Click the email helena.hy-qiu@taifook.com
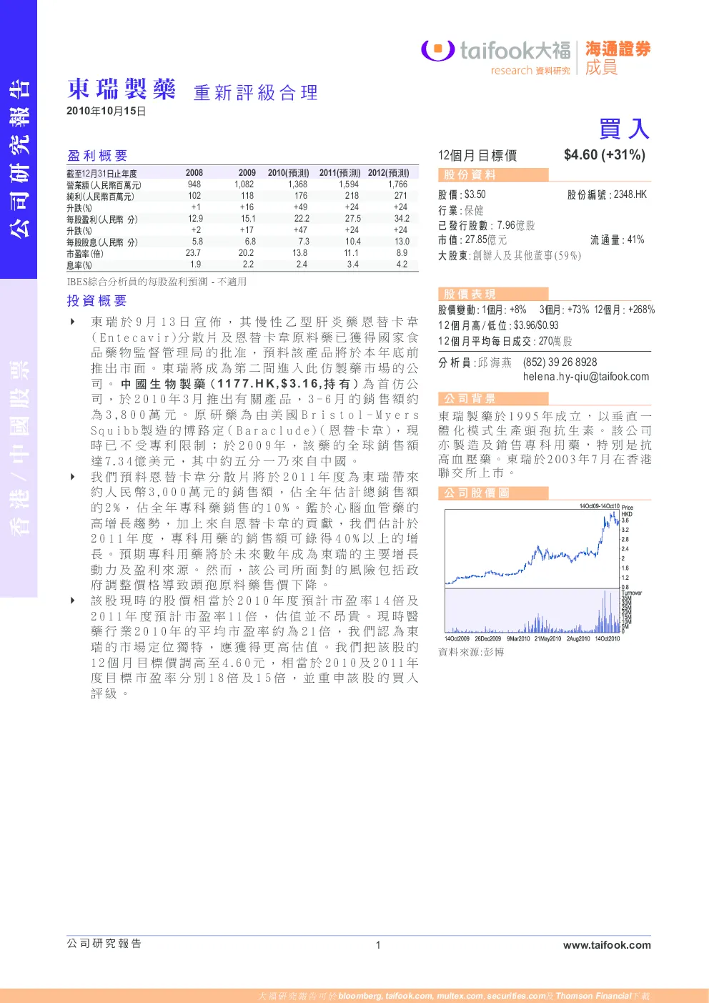709x1003 pixels. [x=586, y=377]
